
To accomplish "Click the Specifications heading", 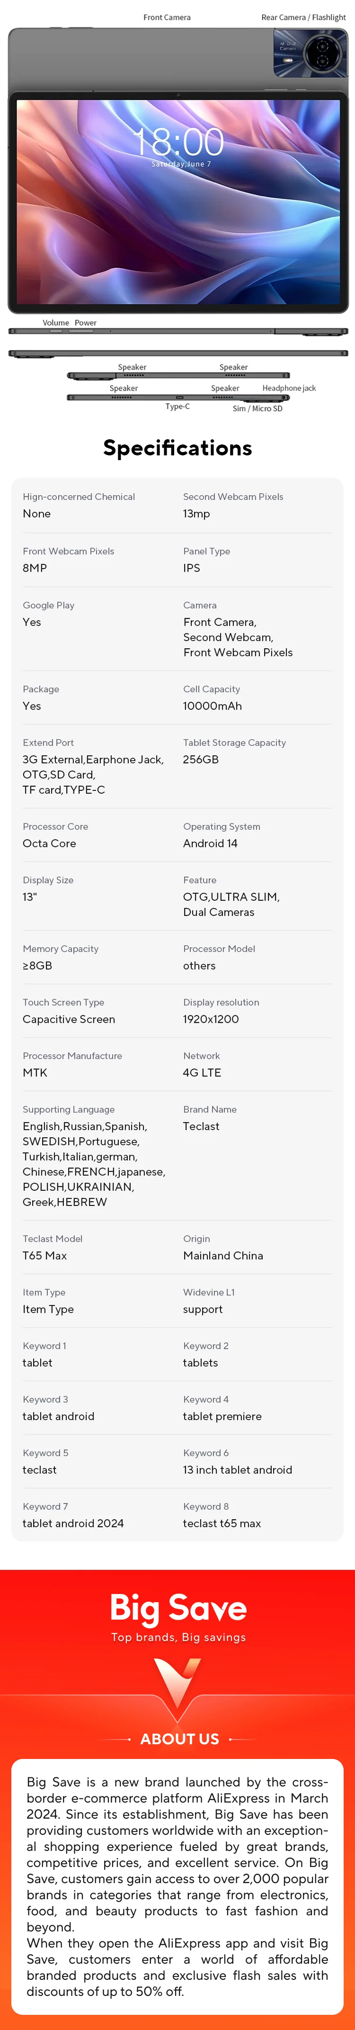I will [x=178, y=448].
